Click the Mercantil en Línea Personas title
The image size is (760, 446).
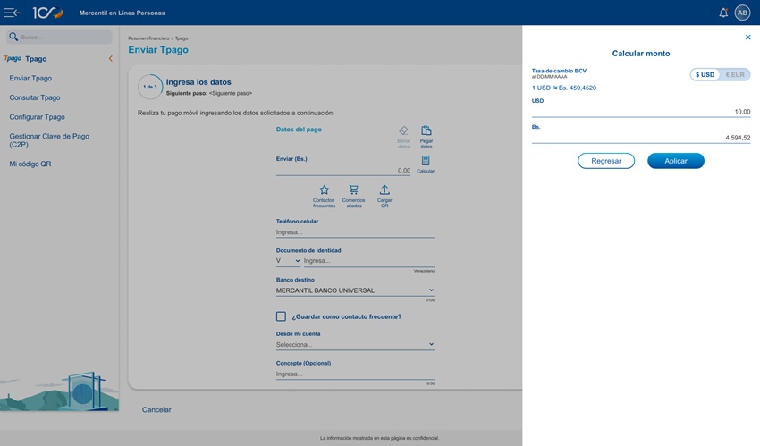(122, 13)
